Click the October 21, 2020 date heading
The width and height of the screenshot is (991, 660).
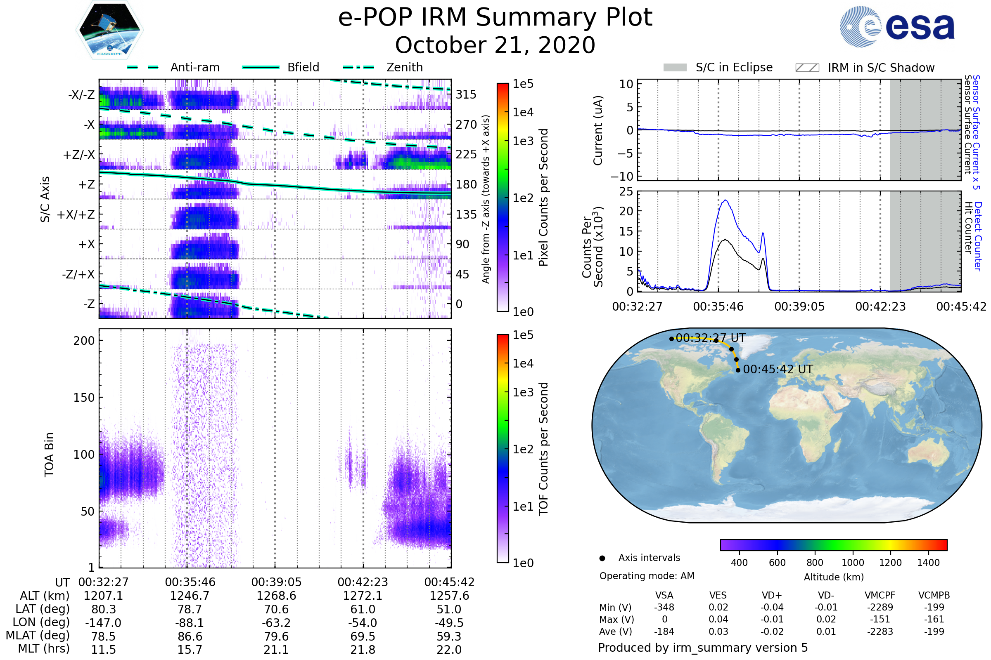(495, 45)
